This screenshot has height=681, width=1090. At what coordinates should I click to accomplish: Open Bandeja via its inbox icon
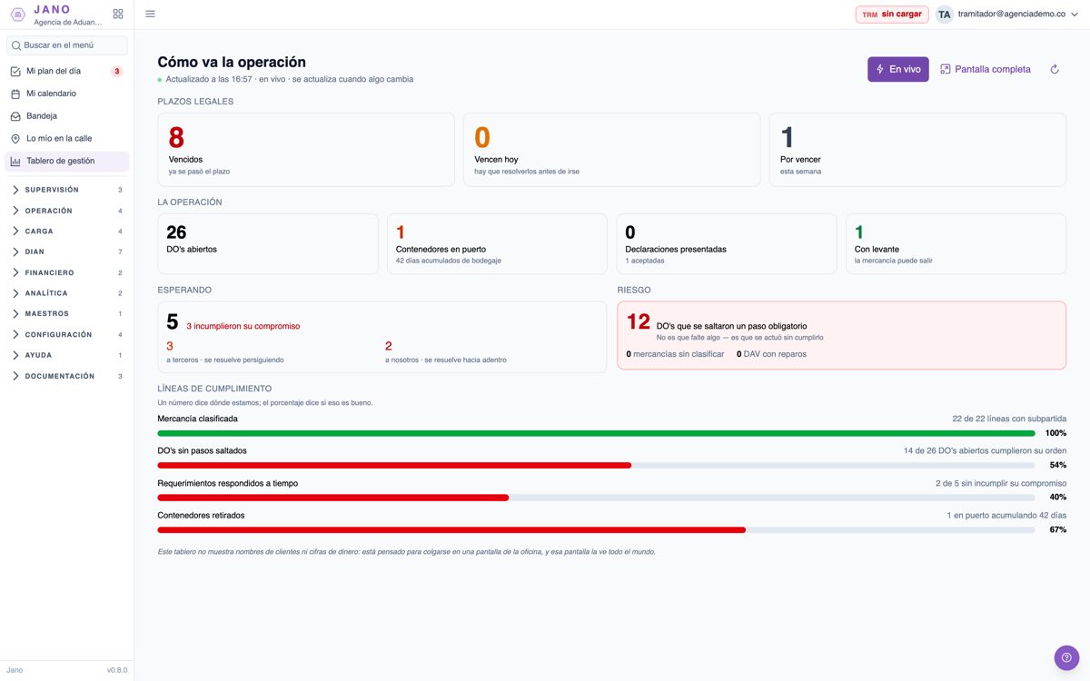[x=15, y=116]
